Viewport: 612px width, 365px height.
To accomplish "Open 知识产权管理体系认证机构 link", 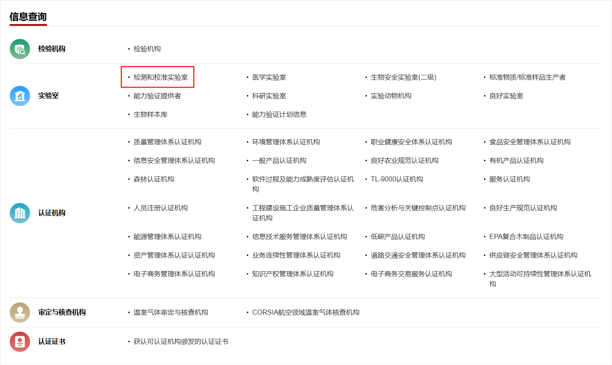I will click(293, 274).
